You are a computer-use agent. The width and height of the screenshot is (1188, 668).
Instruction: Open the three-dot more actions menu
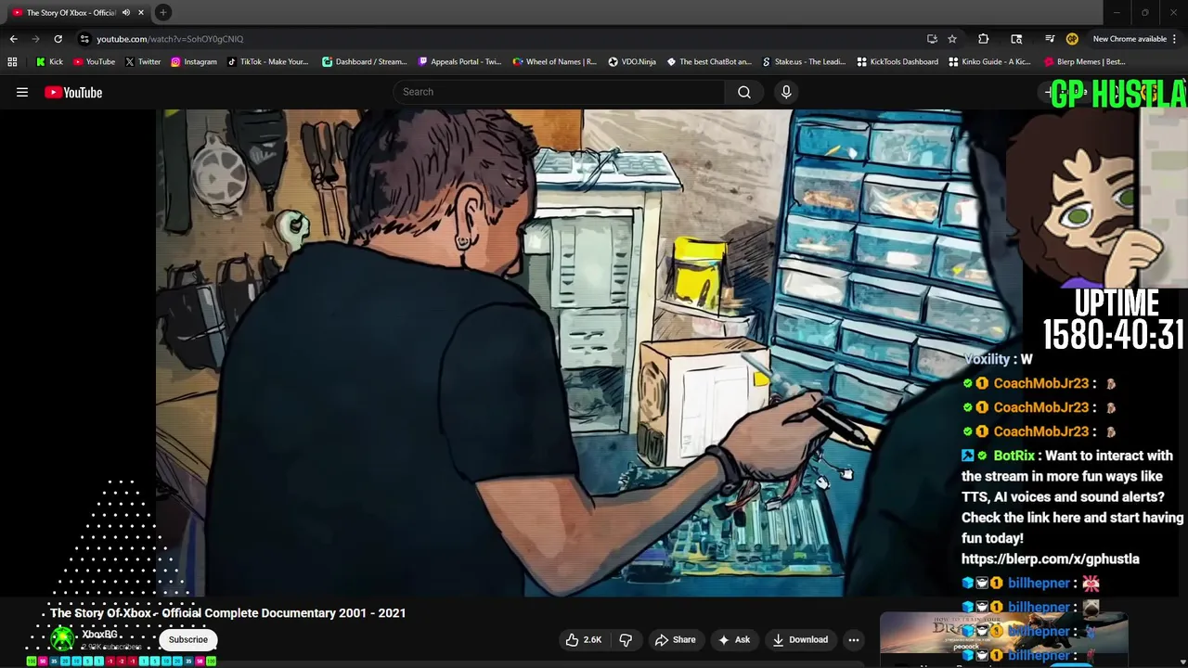854,639
